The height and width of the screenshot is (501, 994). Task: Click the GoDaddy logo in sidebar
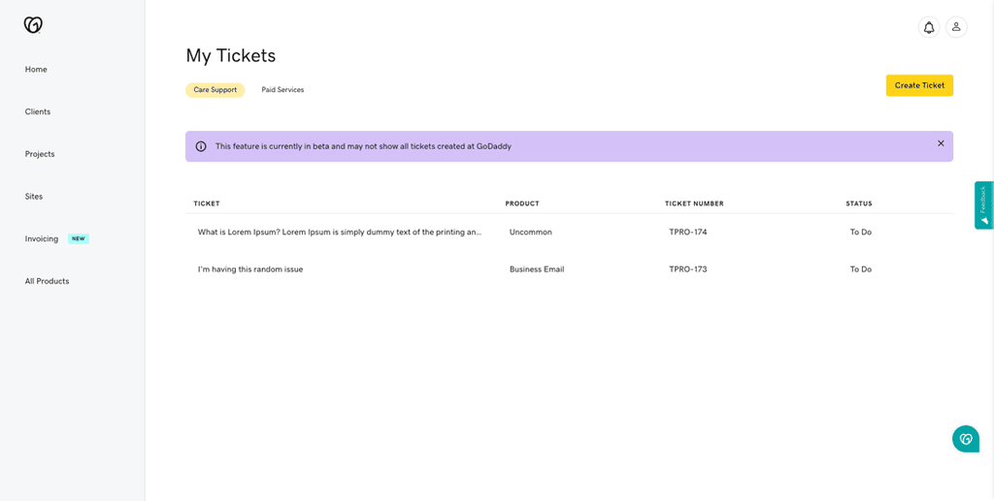point(33,24)
